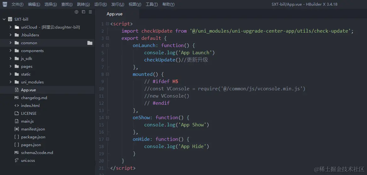Open the 文件(F) menu
367x175 pixels.
point(18,4)
